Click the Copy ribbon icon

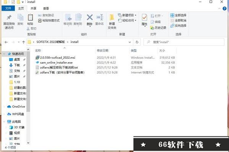(x=20, y=18)
